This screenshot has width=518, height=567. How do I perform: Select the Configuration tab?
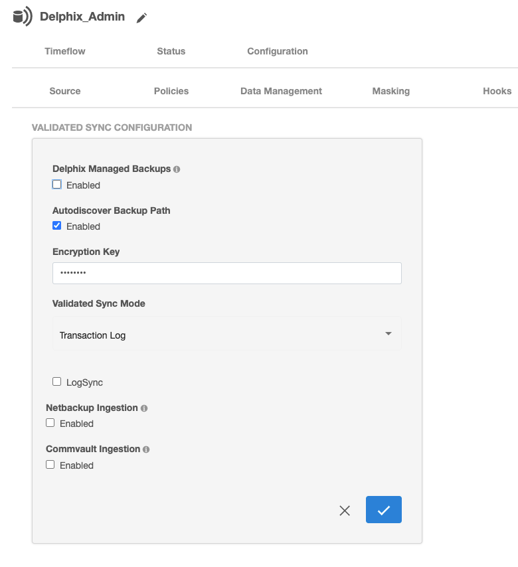coord(277,51)
